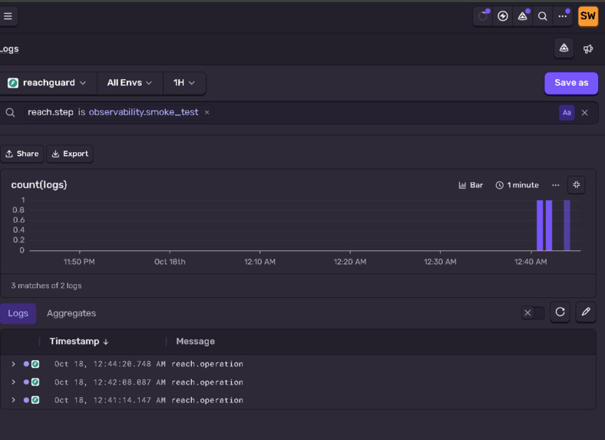The height and width of the screenshot is (440, 605).
Task: Open the 1H time range dropdown
Action: (184, 83)
